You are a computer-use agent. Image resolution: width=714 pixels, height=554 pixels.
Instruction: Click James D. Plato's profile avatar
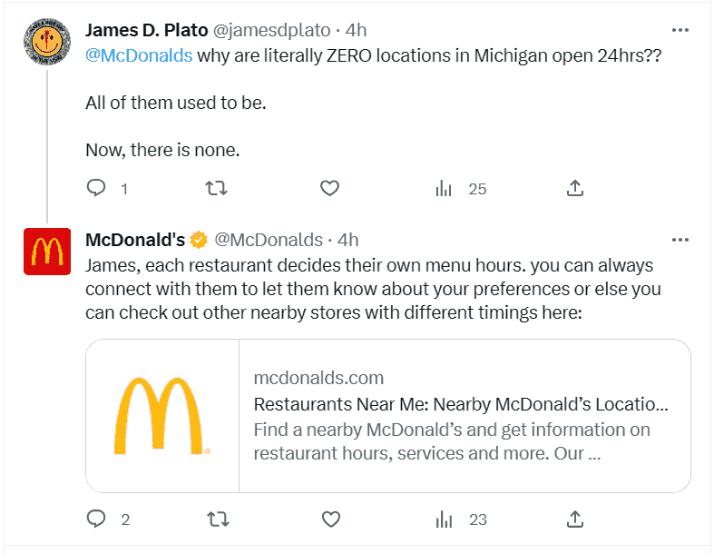(46, 42)
